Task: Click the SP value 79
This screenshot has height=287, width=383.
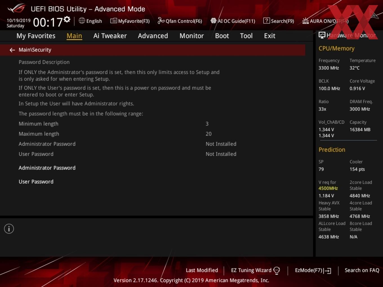Action: pyautogui.click(x=321, y=169)
